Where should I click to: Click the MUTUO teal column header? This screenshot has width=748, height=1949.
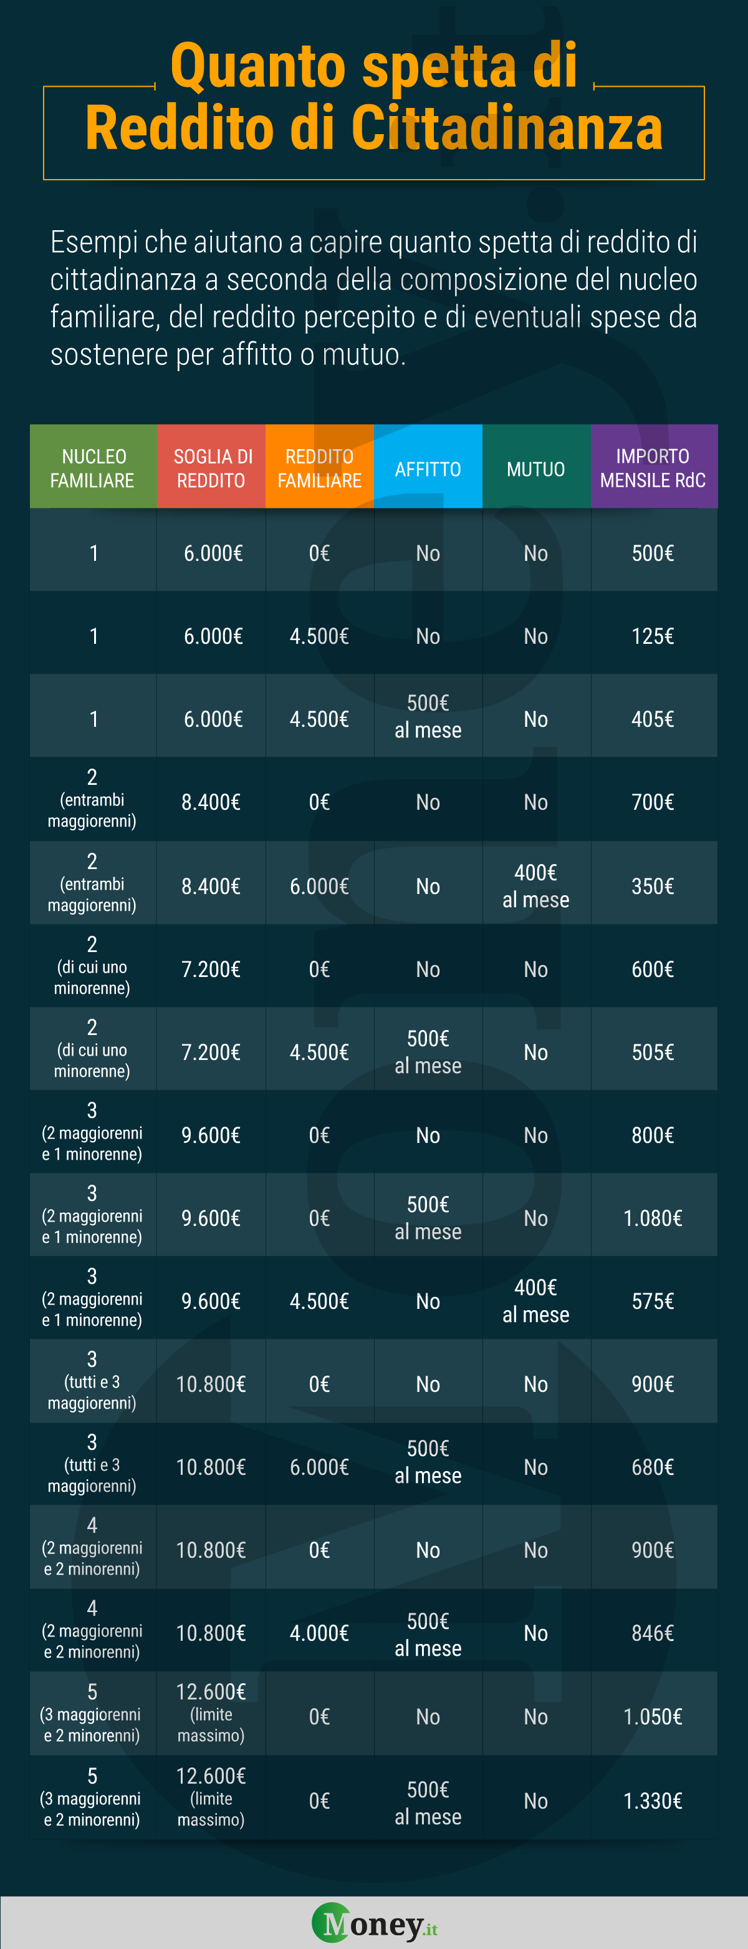(x=537, y=466)
